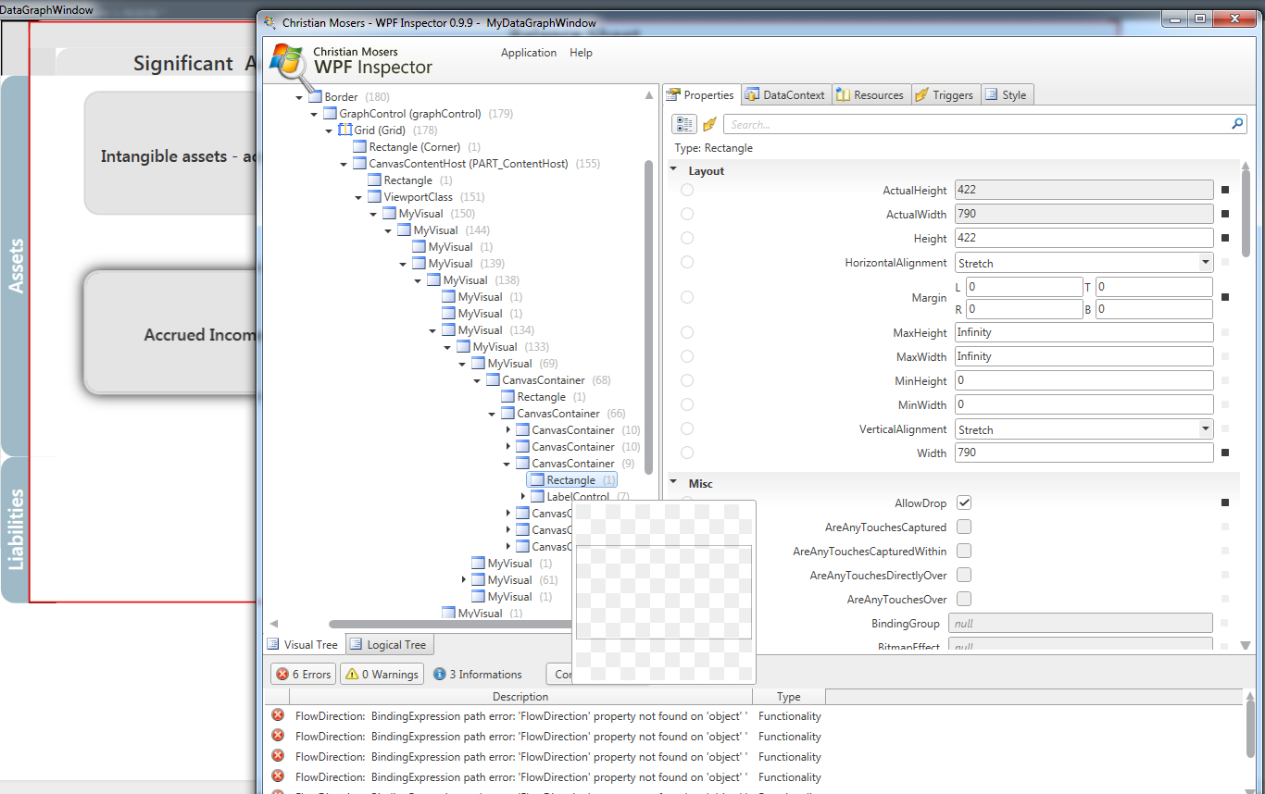
Task: Check the AreAnyTouchesOver checkbox
Action: coord(964,599)
